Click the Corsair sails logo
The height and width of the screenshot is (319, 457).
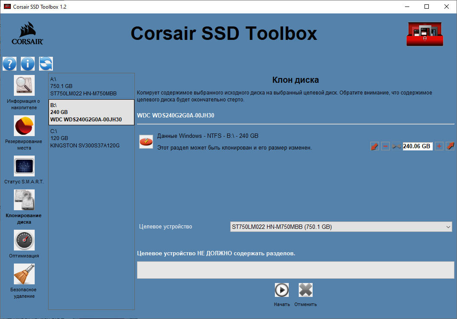[x=27, y=33]
